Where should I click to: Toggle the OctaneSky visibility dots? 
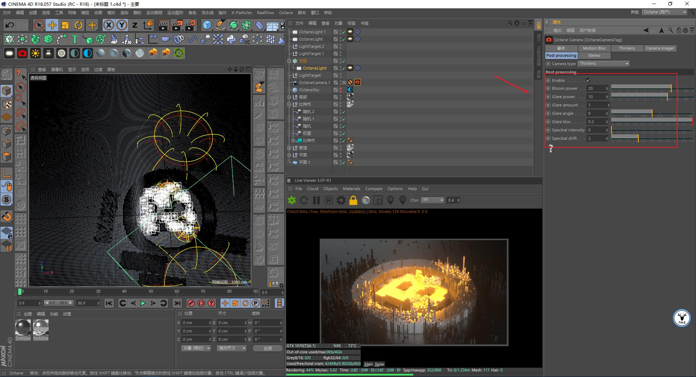pos(340,90)
